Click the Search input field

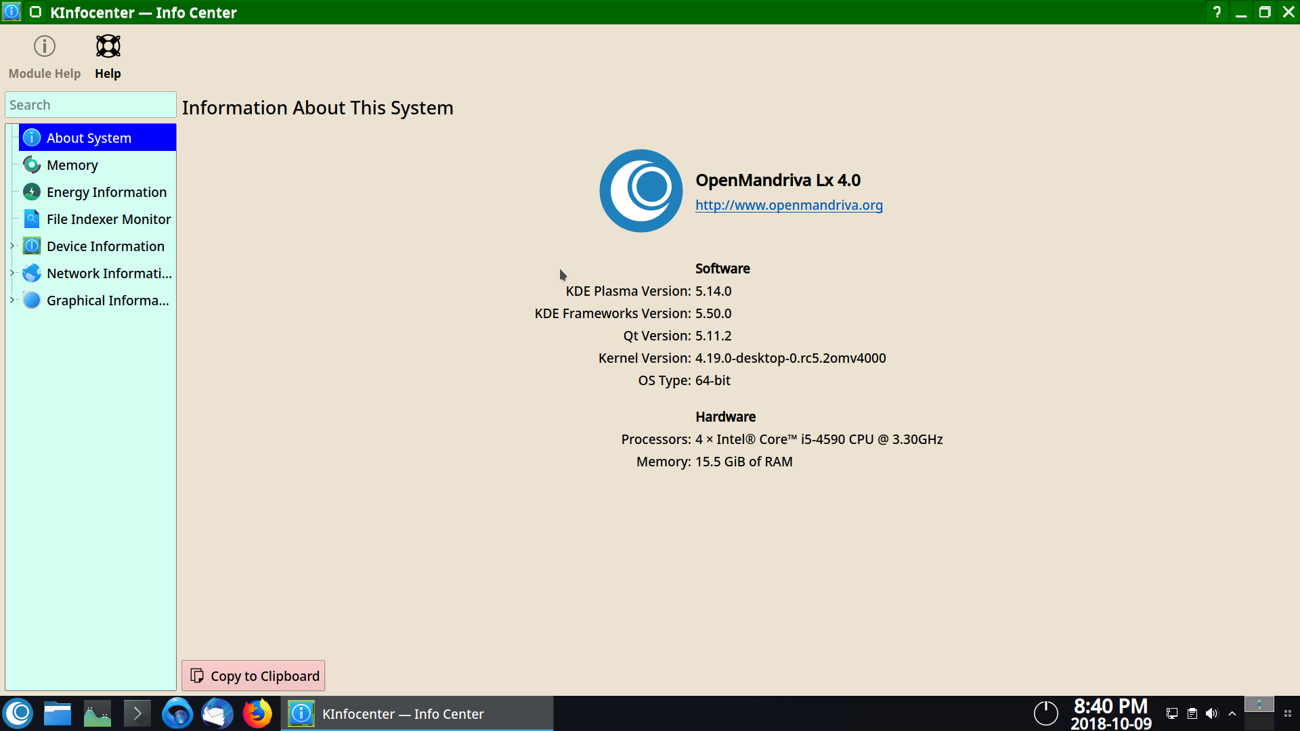(90, 105)
